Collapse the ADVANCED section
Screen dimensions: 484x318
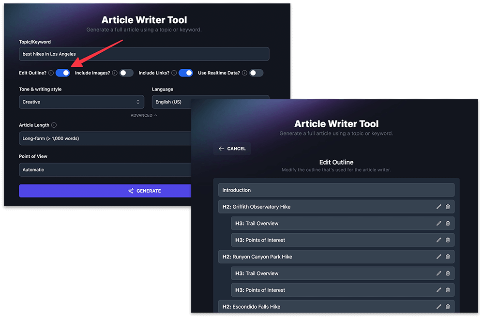pos(144,115)
